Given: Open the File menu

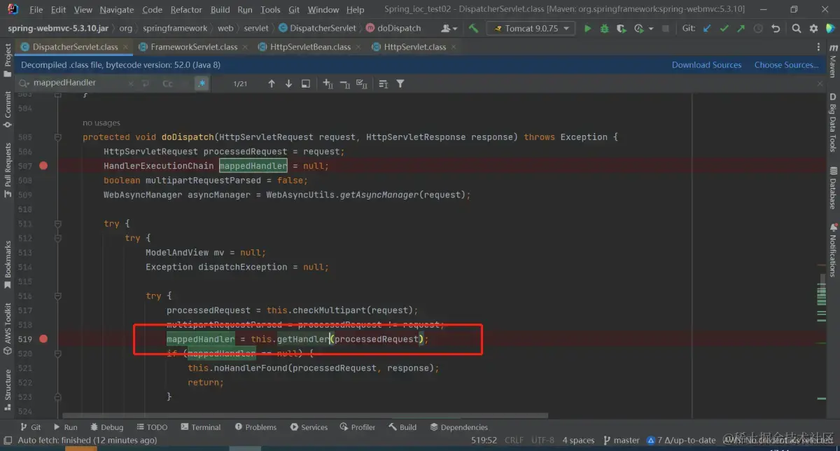Looking at the screenshot, I should point(36,10).
